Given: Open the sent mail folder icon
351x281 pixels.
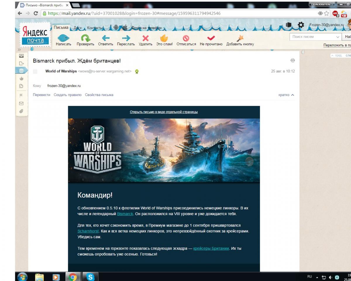Looking at the screenshot, I should 21,63.
